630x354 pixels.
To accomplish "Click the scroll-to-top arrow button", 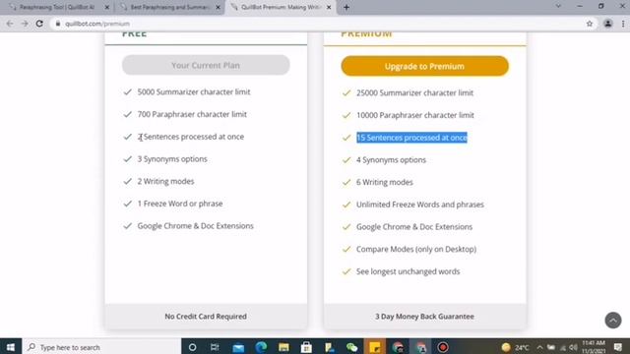I will (613, 321).
